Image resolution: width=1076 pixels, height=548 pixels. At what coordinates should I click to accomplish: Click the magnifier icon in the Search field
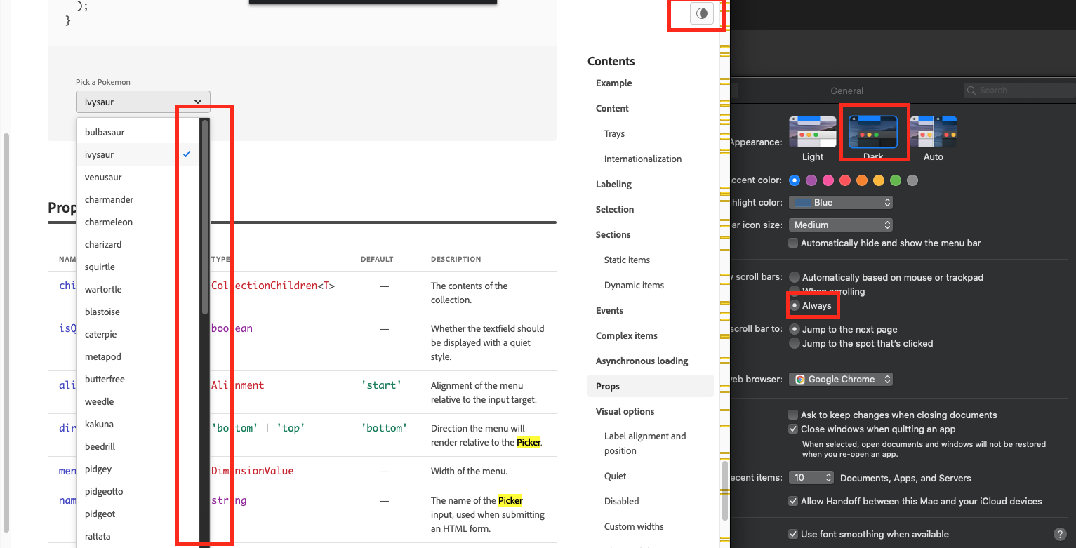(971, 90)
